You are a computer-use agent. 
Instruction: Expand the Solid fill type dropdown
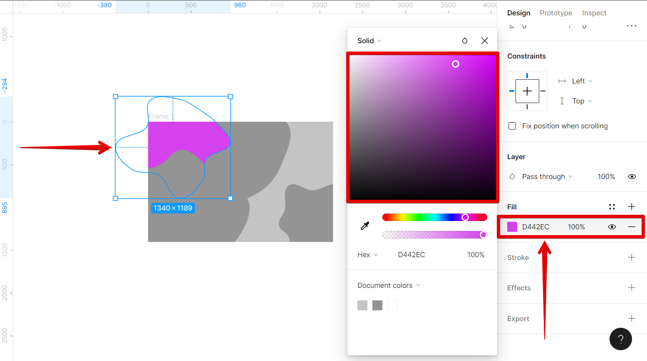coord(369,41)
